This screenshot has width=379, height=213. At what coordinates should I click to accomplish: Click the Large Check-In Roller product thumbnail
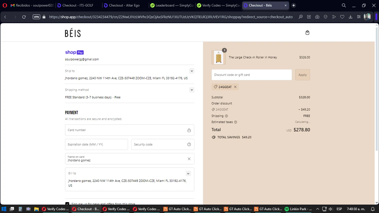click(x=219, y=57)
